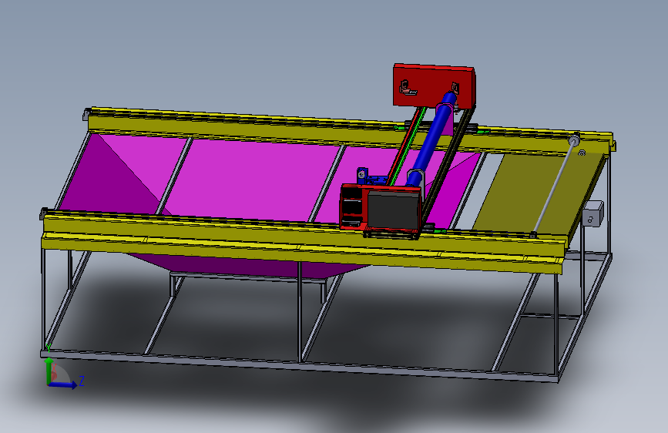Select the dark gray box on the carriage

coord(393,210)
